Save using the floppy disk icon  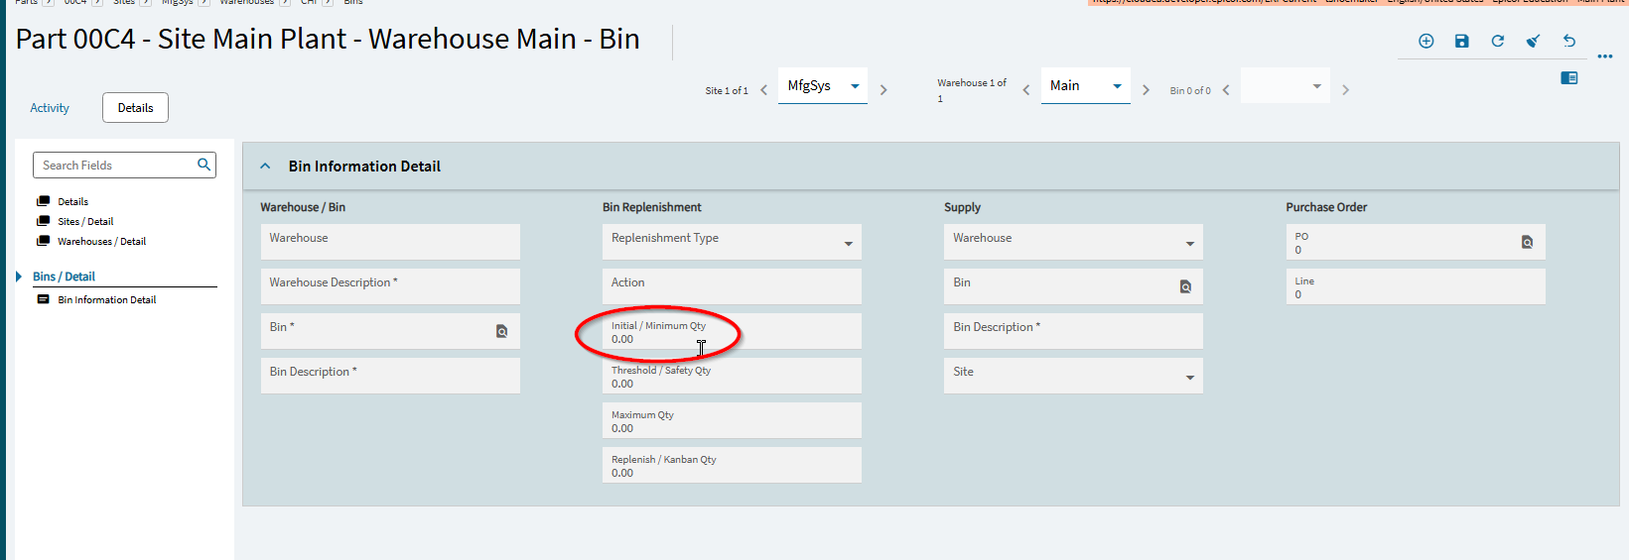tap(1461, 41)
